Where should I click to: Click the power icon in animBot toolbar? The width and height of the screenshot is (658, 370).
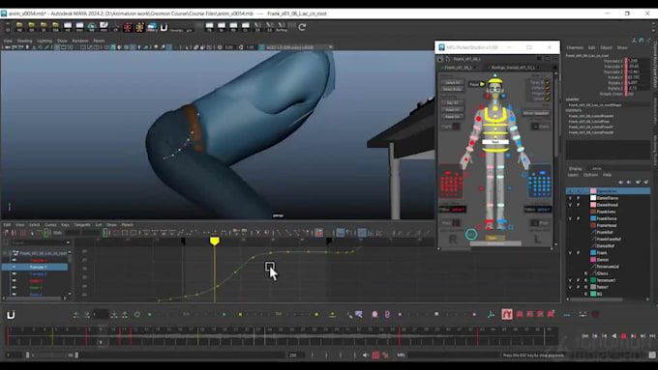(137, 314)
